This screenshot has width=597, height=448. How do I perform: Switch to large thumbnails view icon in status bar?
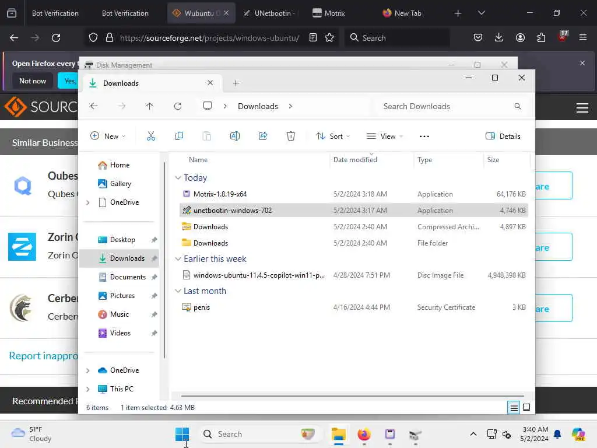pyautogui.click(x=526, y=407)
